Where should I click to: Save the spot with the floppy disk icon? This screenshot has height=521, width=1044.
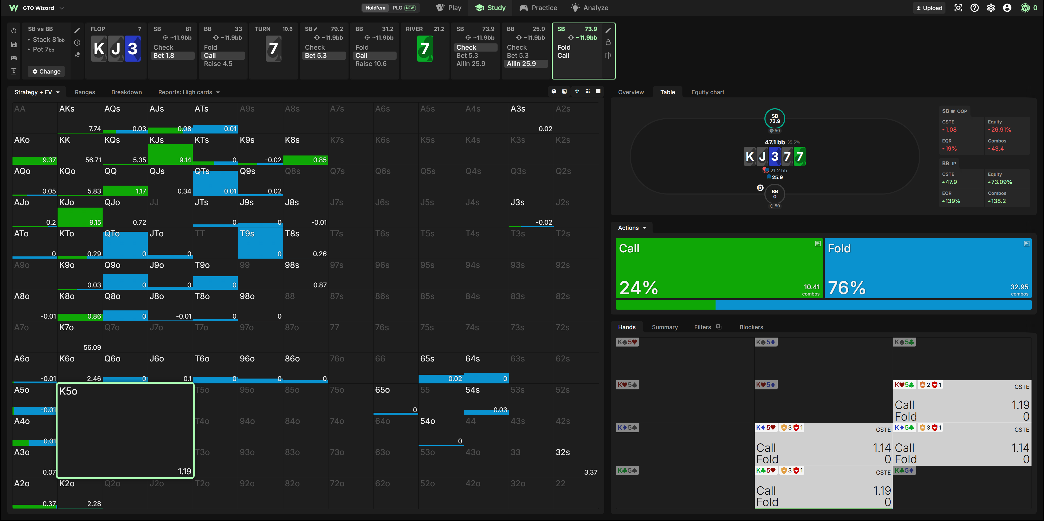pyautogui.click(x=14, y=45)
